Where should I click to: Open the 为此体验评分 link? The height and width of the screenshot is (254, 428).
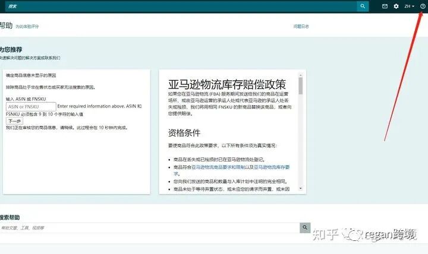coord(27,27)
